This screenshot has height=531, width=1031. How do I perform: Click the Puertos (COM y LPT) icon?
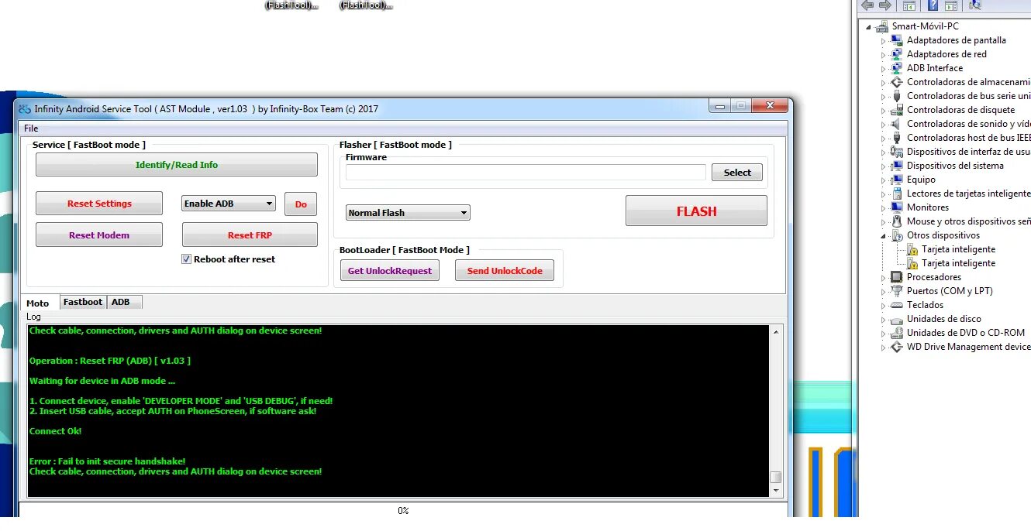click(x=897, y=291)
